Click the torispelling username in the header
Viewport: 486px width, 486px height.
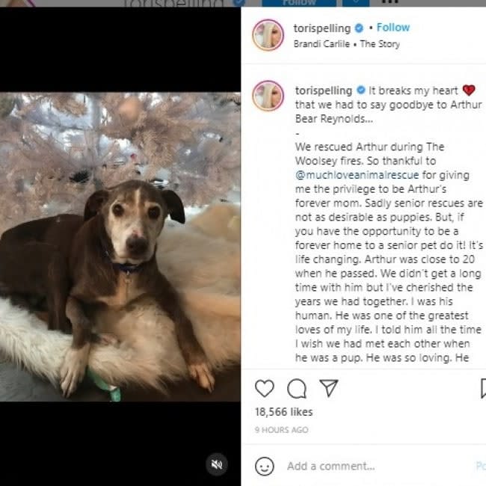(322, 28)
